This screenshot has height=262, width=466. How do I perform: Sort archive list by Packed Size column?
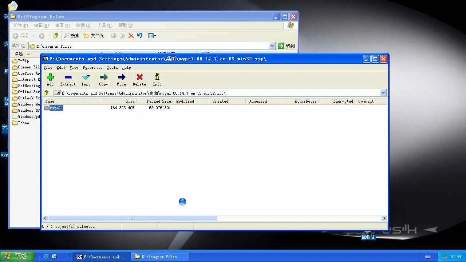[x=154, y=101]
